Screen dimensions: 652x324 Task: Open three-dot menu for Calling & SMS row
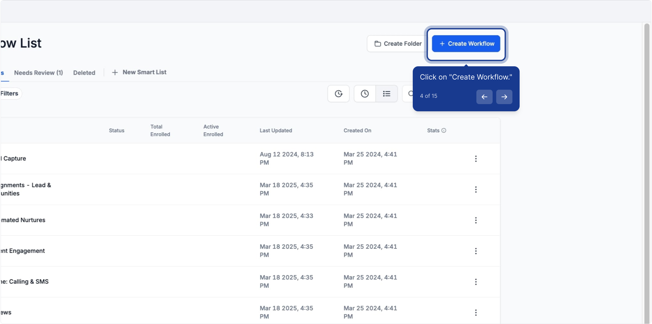click(x=476, y=282)
